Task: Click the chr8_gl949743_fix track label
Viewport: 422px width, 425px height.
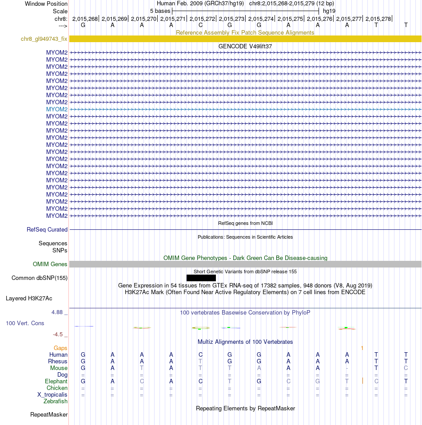Action: click(x=44, y=39)
